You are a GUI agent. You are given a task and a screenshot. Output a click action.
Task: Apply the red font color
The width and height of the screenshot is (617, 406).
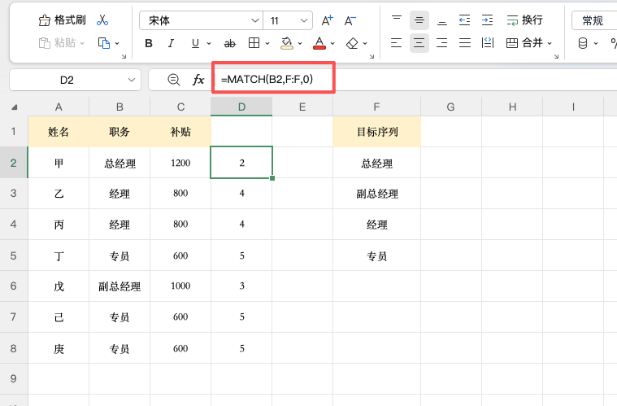point(319,43)
